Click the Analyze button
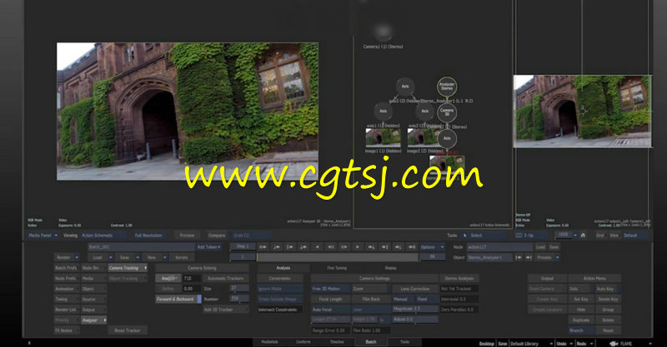667x347 pixels. coord(168,278)
